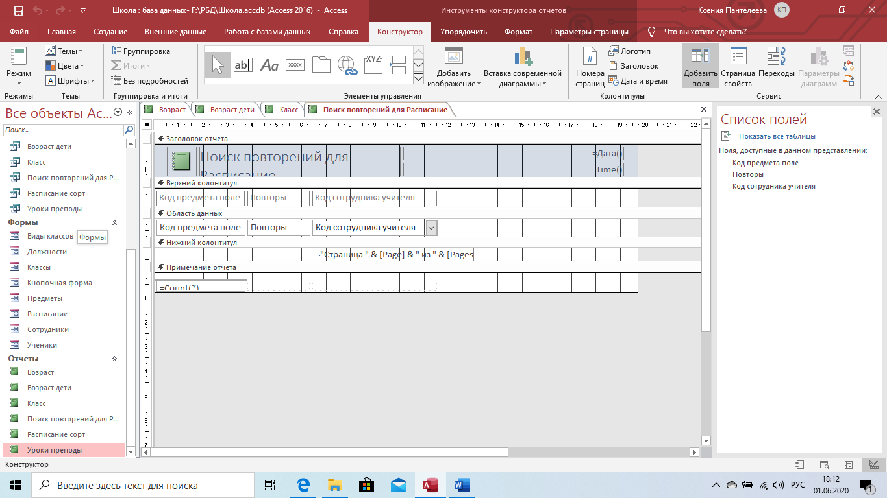Select Повторы in the field list

click(748, 174)
